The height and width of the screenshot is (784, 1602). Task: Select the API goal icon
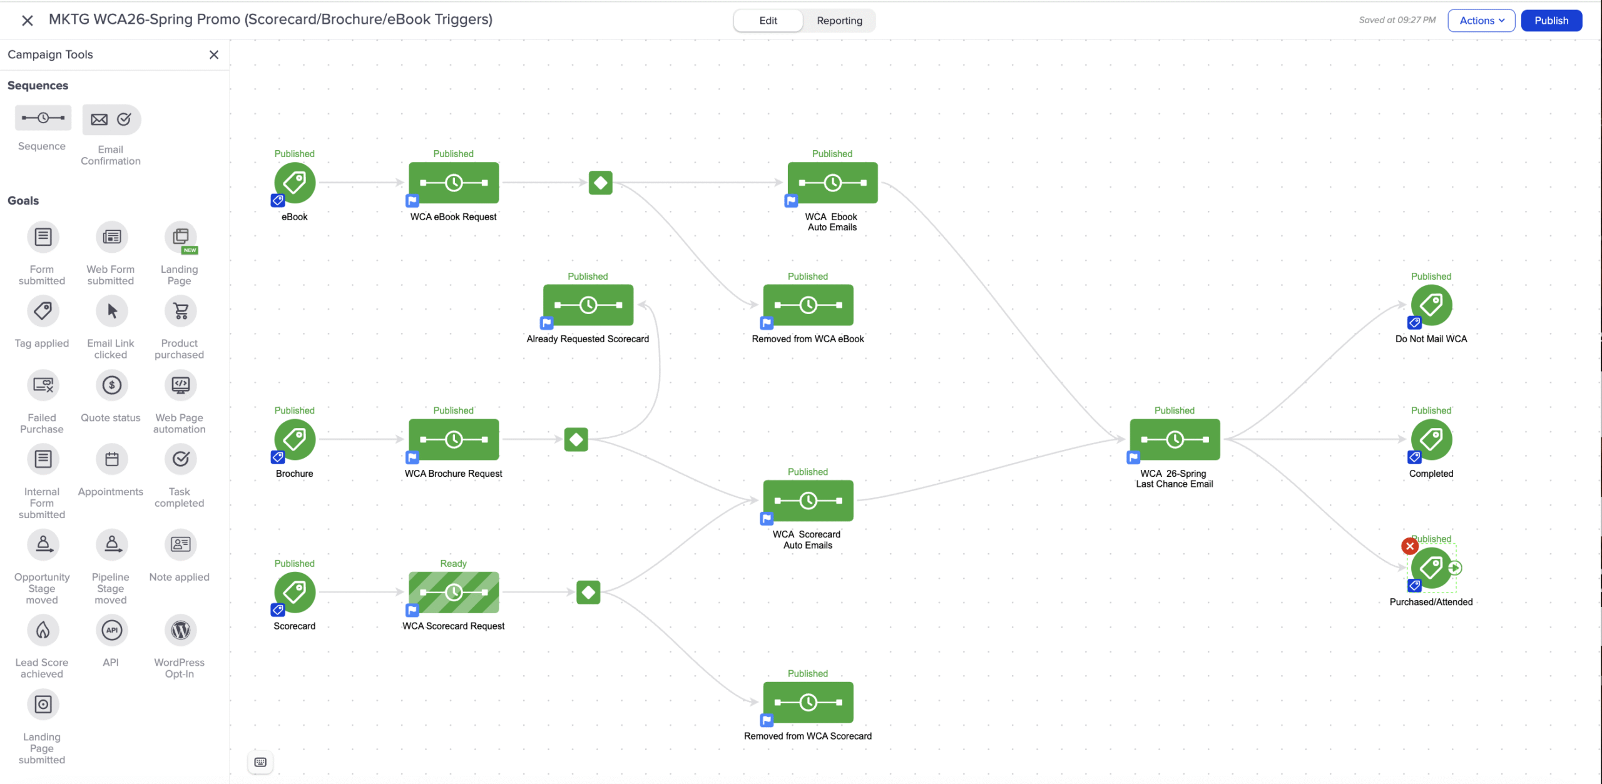point(111,630)
